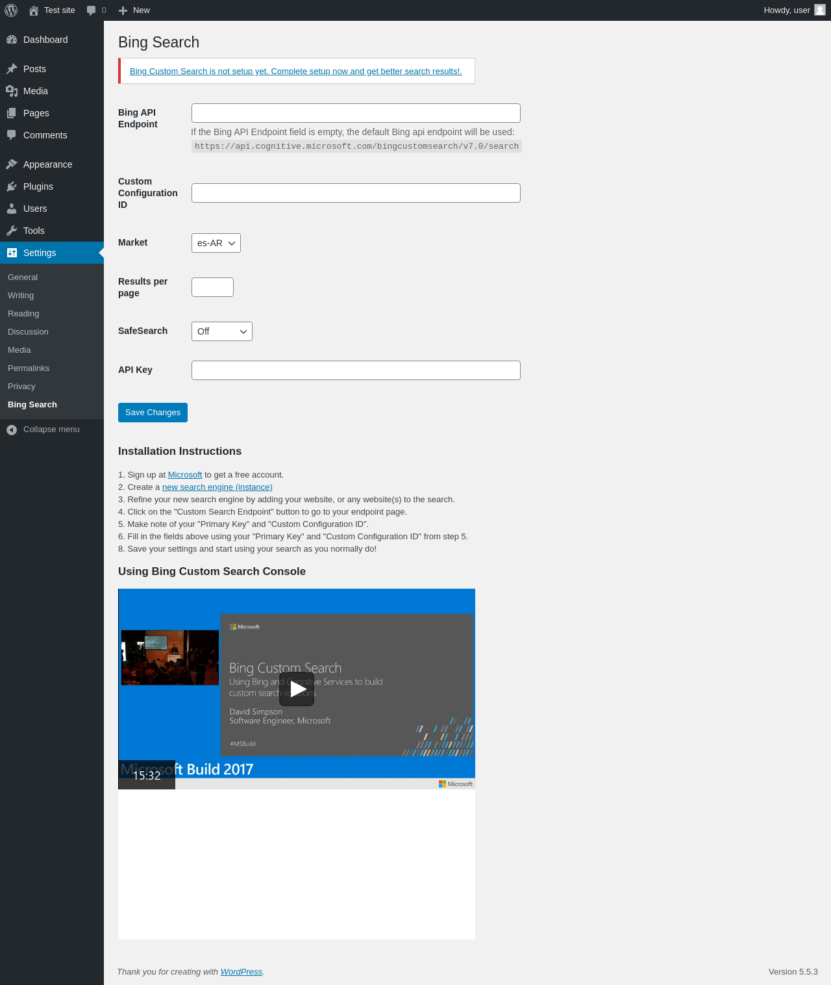Click the Collapse menu label
Viewport: 831px width, 985px height.
point(51,429)
